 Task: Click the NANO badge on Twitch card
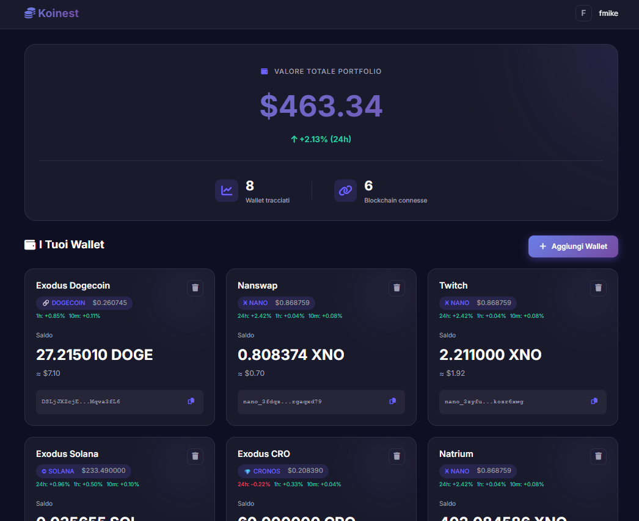click(x=478, y=303)
